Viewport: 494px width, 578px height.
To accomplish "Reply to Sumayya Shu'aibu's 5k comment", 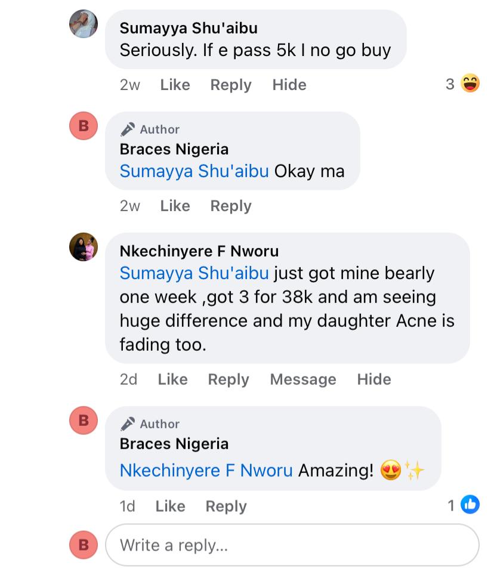I will click(x=230, y=85).
